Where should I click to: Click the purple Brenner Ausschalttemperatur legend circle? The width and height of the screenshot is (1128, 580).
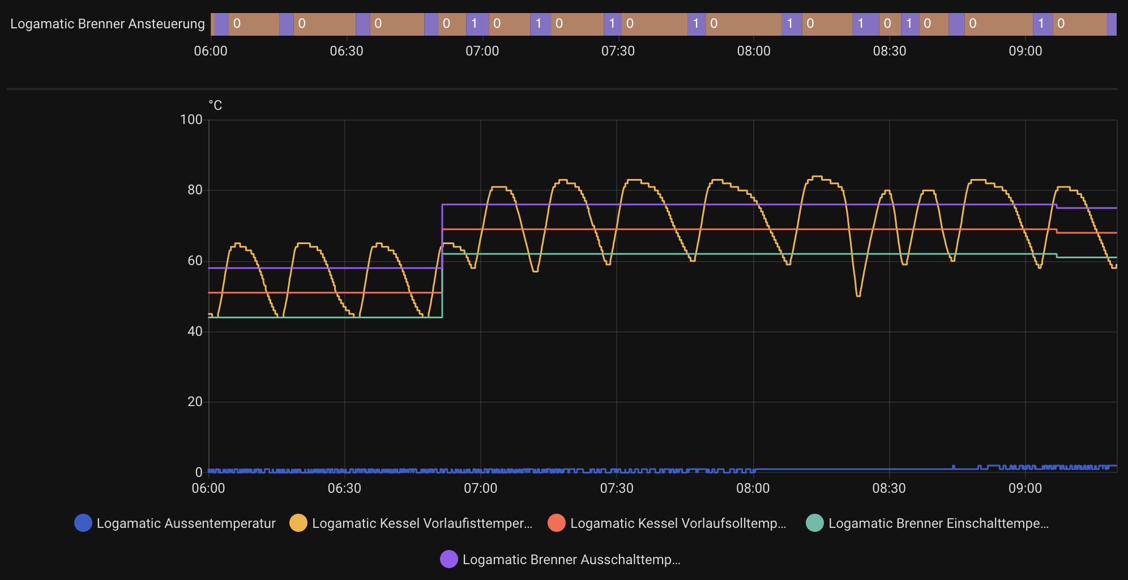pyautogui.click(x=449, y=559)
